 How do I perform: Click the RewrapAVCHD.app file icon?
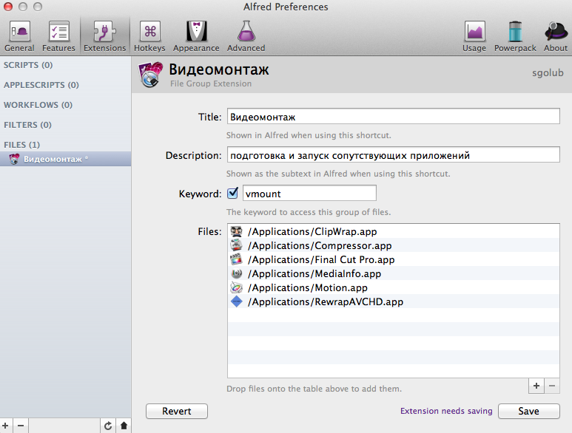point(236,301)
